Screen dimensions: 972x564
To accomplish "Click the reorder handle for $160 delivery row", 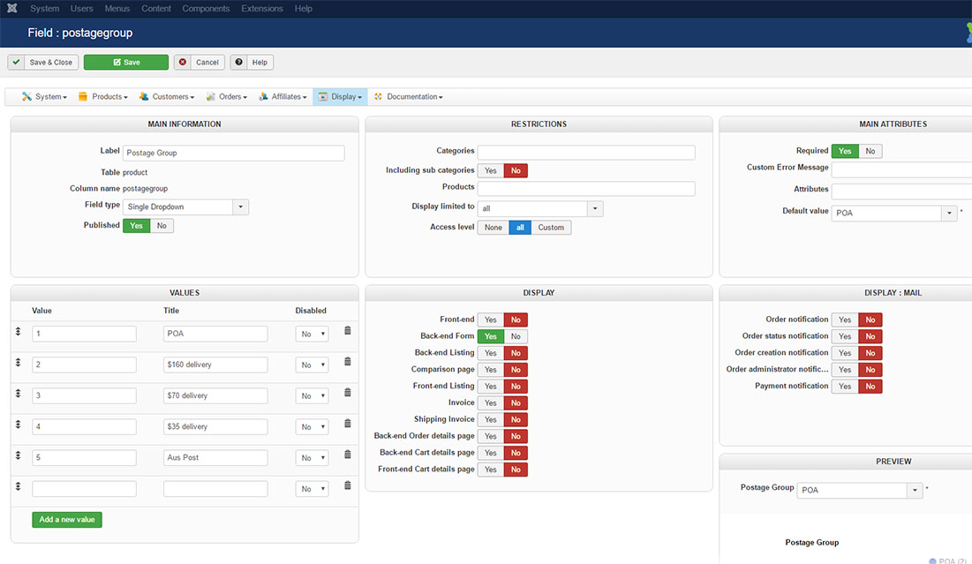I will tap(18, 363).
